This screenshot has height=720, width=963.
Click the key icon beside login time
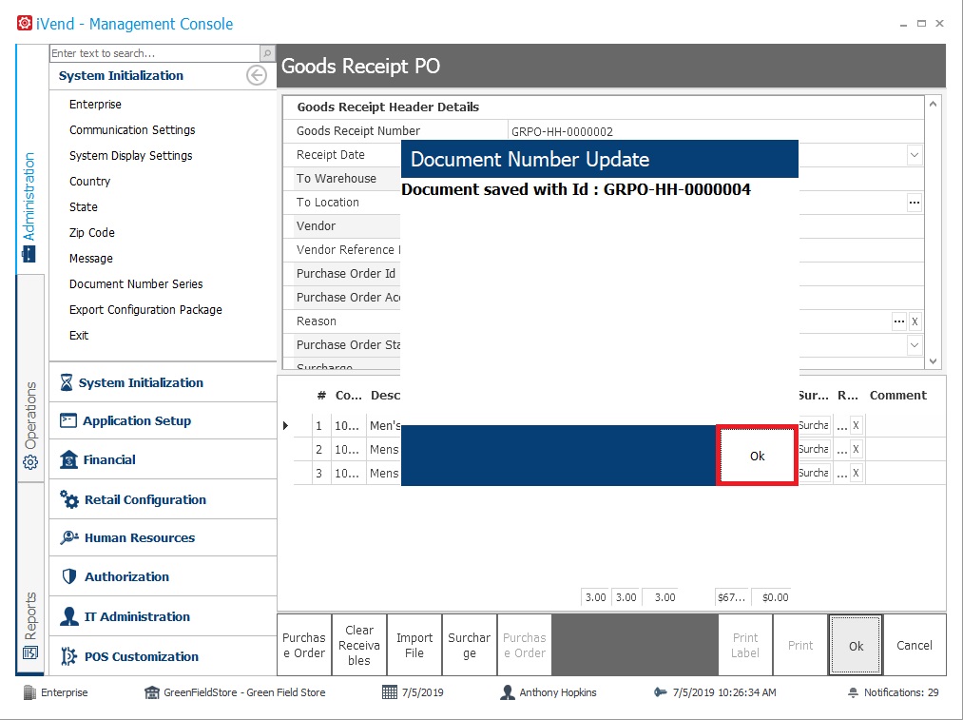coord(660,692)
